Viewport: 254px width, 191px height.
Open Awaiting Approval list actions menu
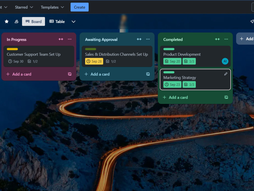pos(148,39)
